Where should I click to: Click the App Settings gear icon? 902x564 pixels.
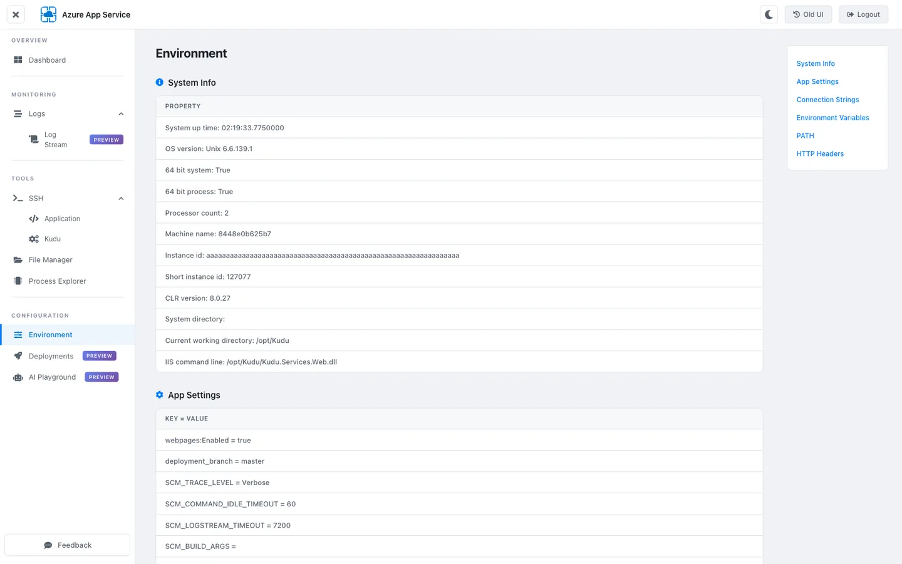pyautogui.click(x=160, y=395)
